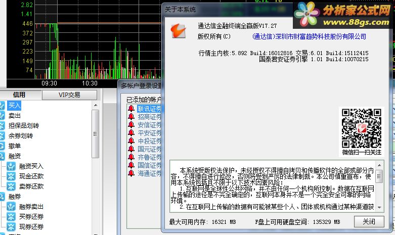Click the icon beside 卖出 entry
Screen dimensions: 395x235
coord(2,116)
